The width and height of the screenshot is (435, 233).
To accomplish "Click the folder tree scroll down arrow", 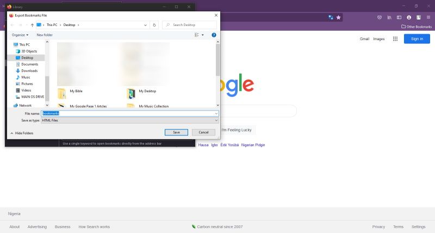I will (x=47, y=105).
